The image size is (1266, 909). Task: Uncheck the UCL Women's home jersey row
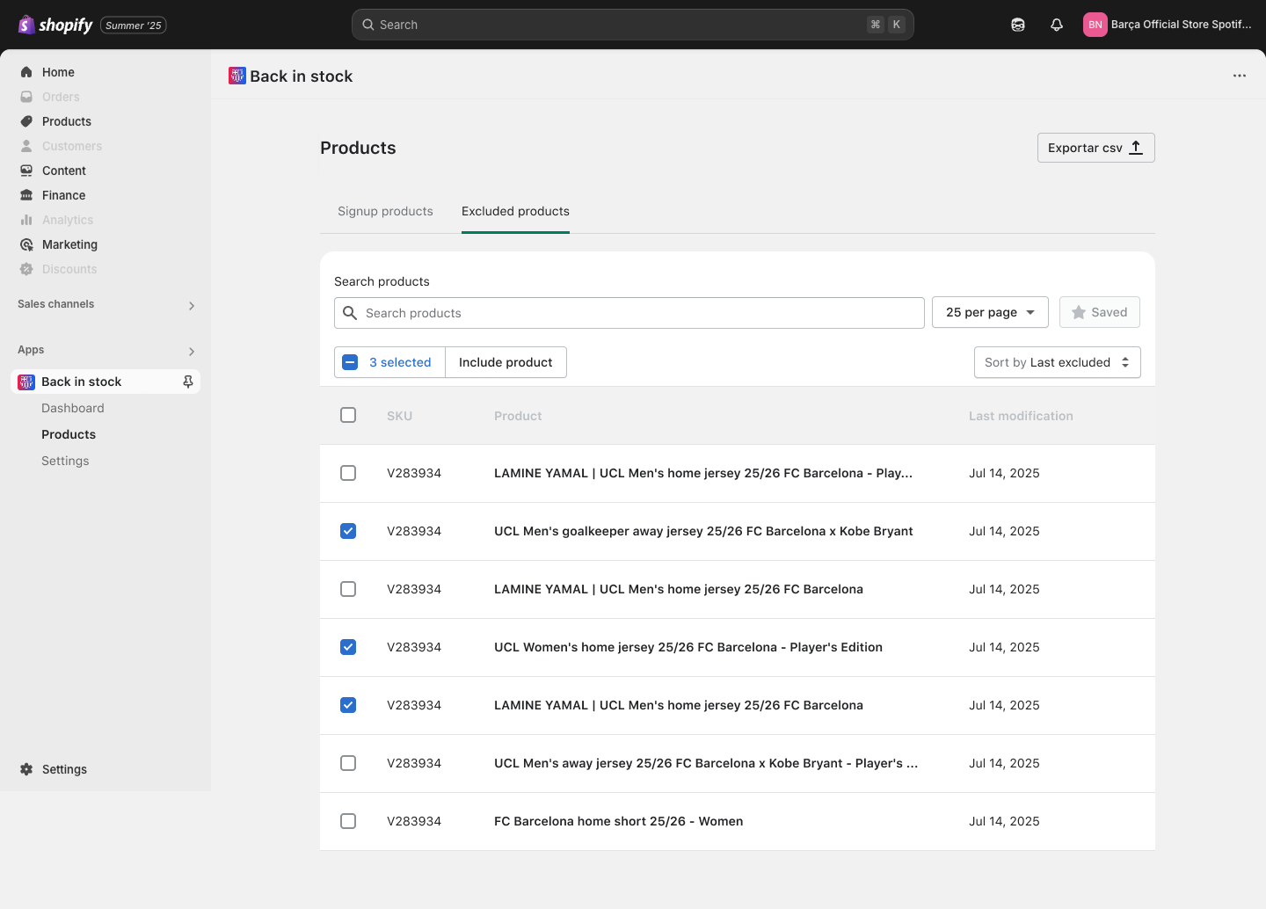[348, 647]
